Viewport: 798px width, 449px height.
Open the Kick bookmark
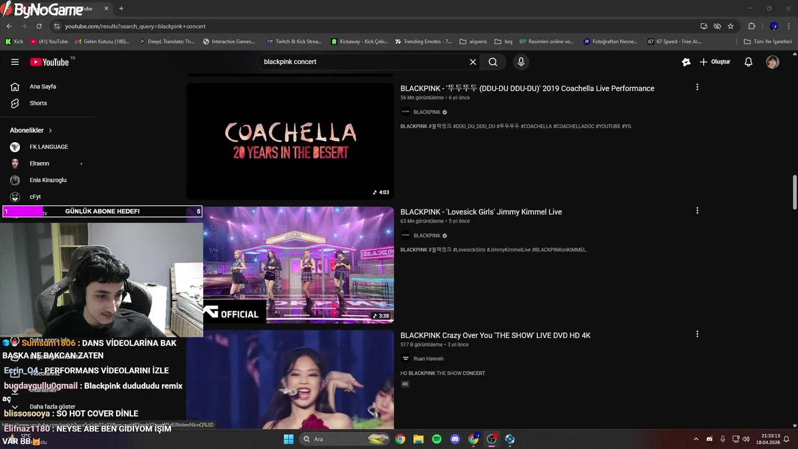click(14, 42)
